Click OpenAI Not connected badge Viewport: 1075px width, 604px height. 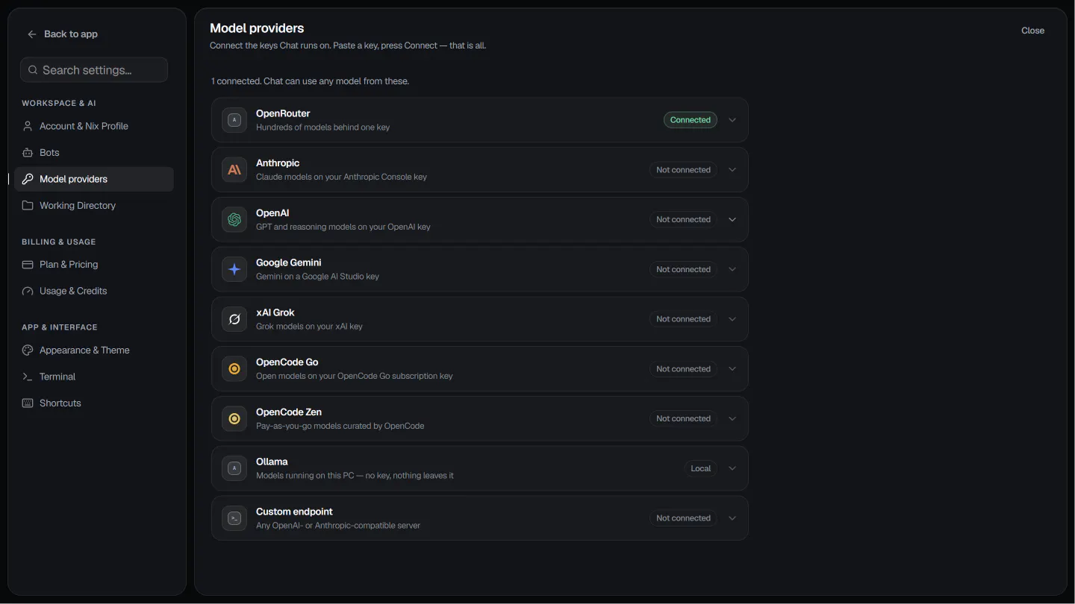(683, 220)
